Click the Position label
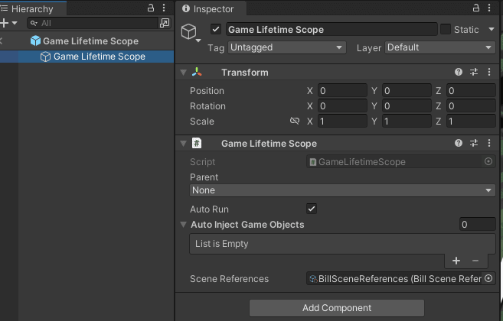Screen dimensions: 503x321 (207, 91)
